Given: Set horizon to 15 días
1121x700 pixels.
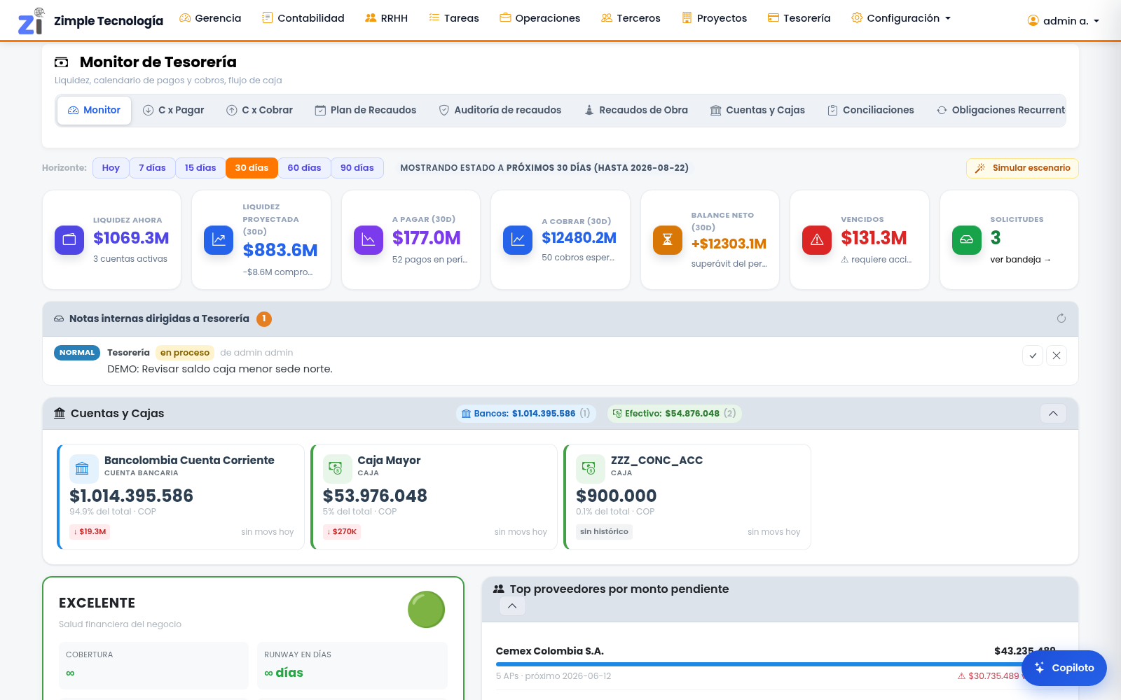Looking at the screenshot, I should tap(200, 168).
